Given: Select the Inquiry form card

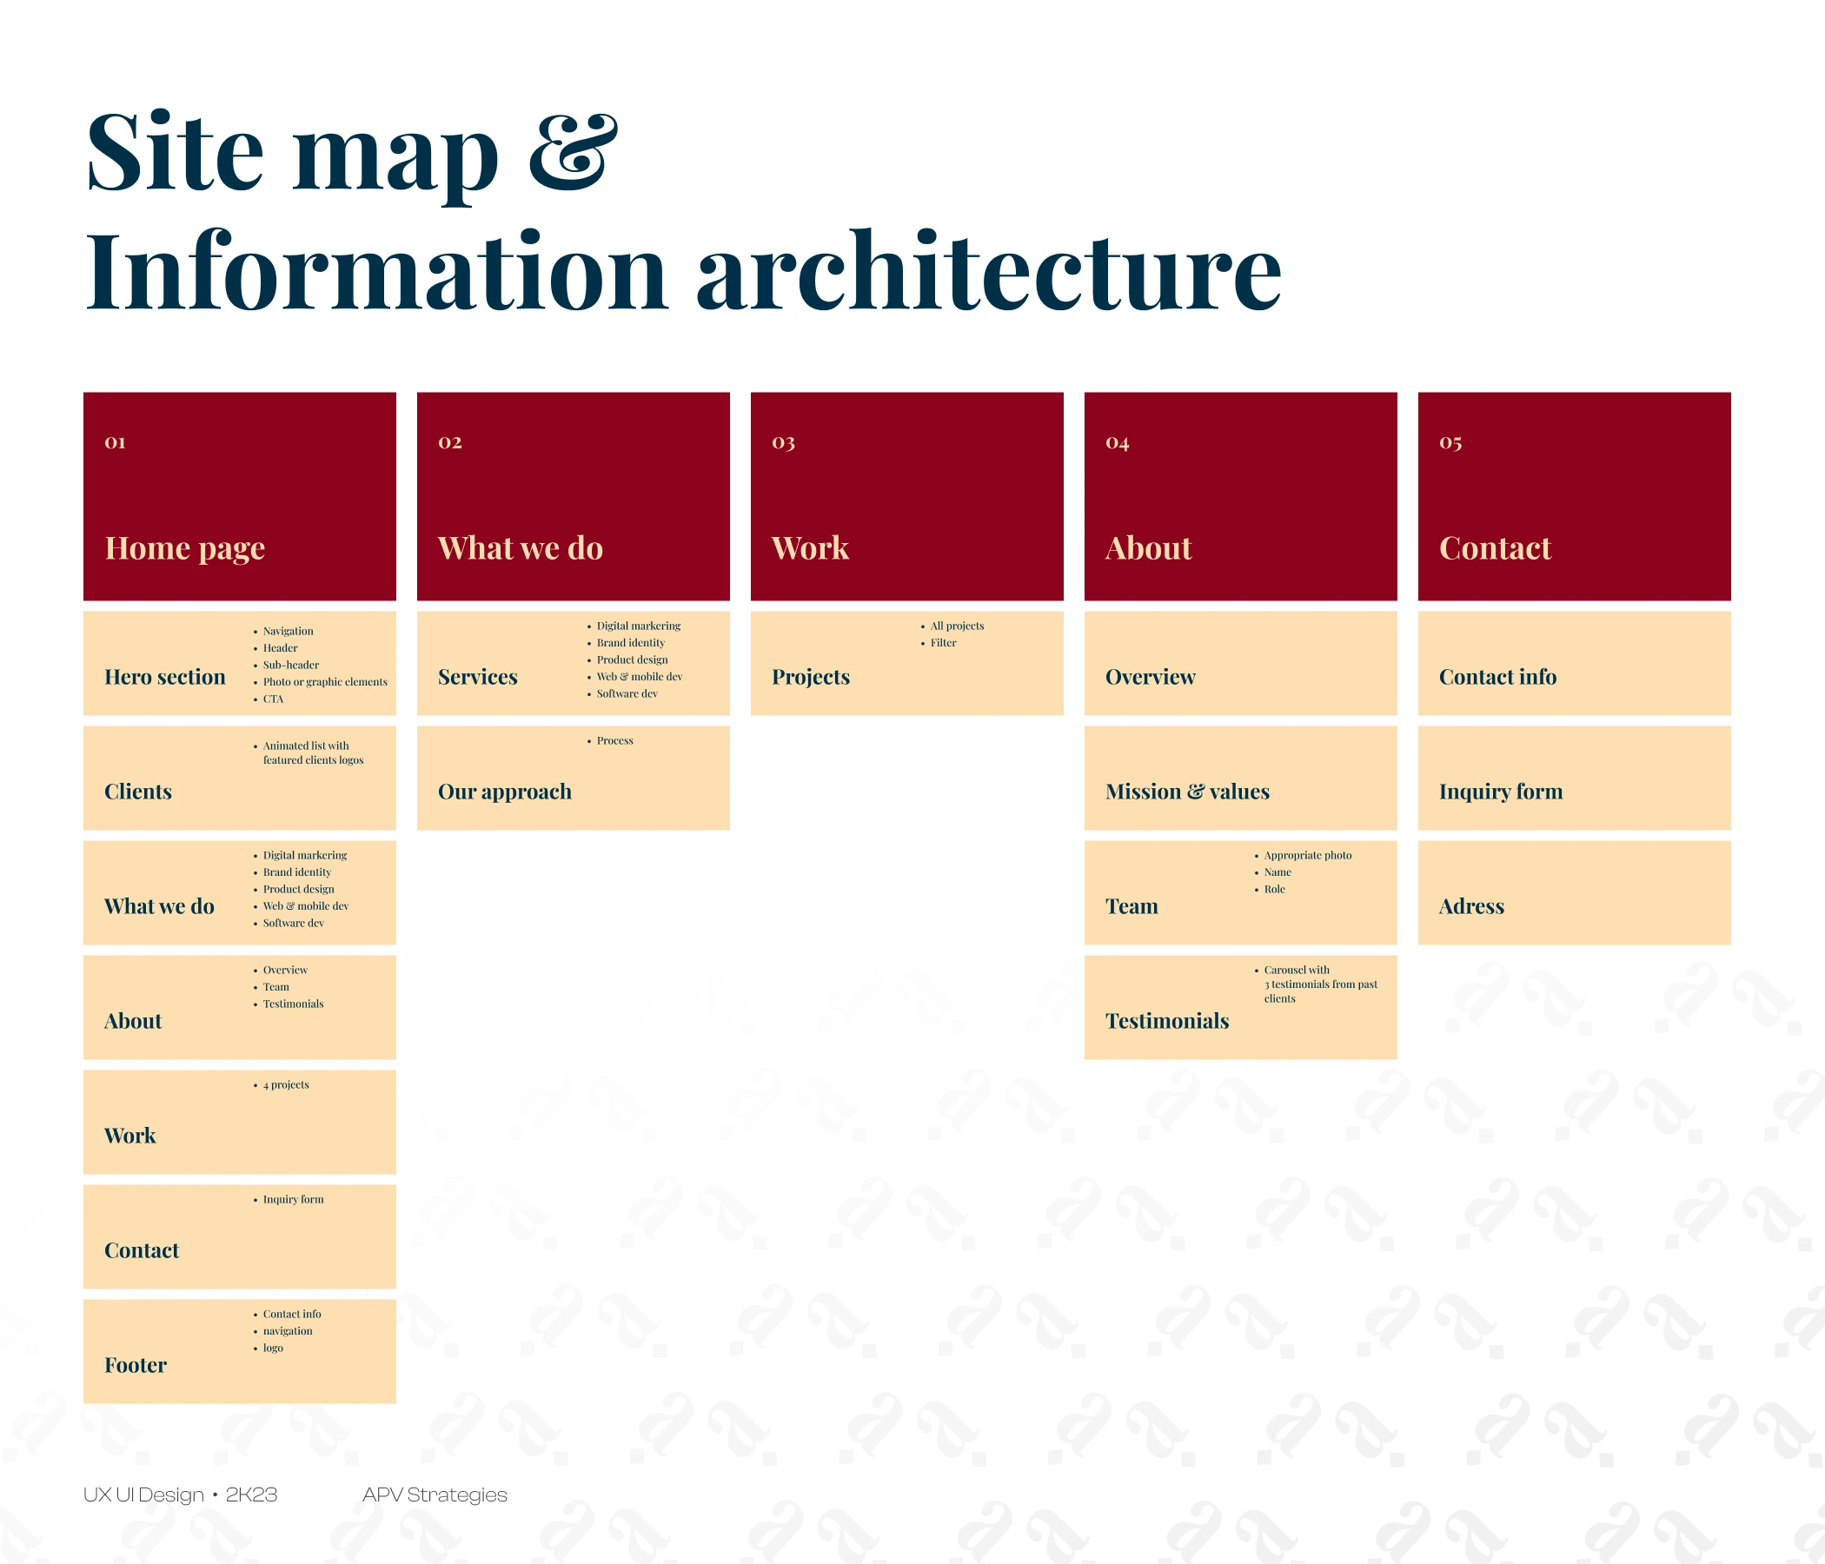Looking at the screenshot, I should (x=1574, y=778).
